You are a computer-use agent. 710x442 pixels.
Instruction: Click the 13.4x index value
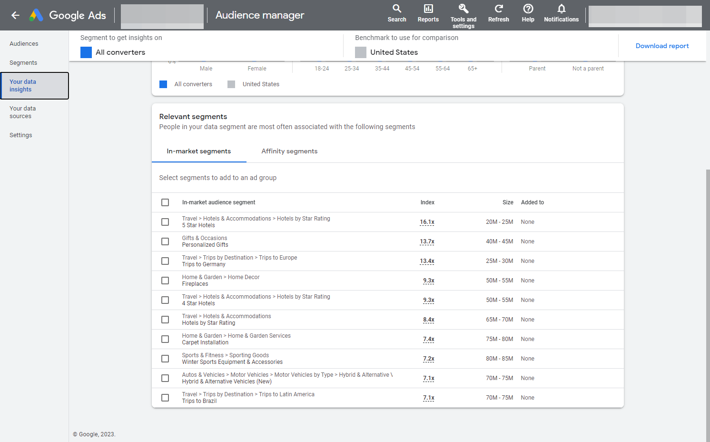click(x=427, y=261)
